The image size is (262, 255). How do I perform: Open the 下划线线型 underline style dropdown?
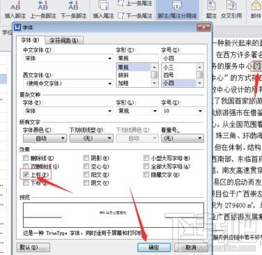91,138
